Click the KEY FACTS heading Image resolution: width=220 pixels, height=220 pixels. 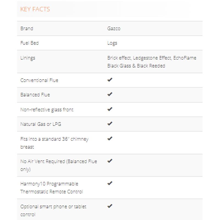pos(35,9)
